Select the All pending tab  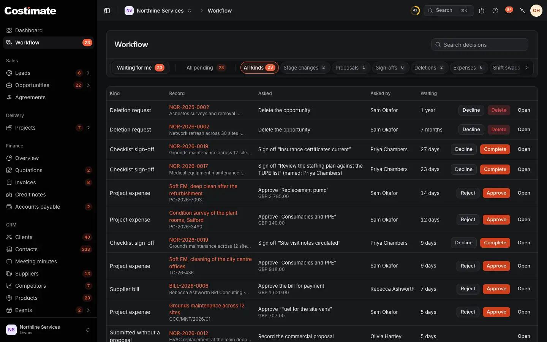[206, 68]
